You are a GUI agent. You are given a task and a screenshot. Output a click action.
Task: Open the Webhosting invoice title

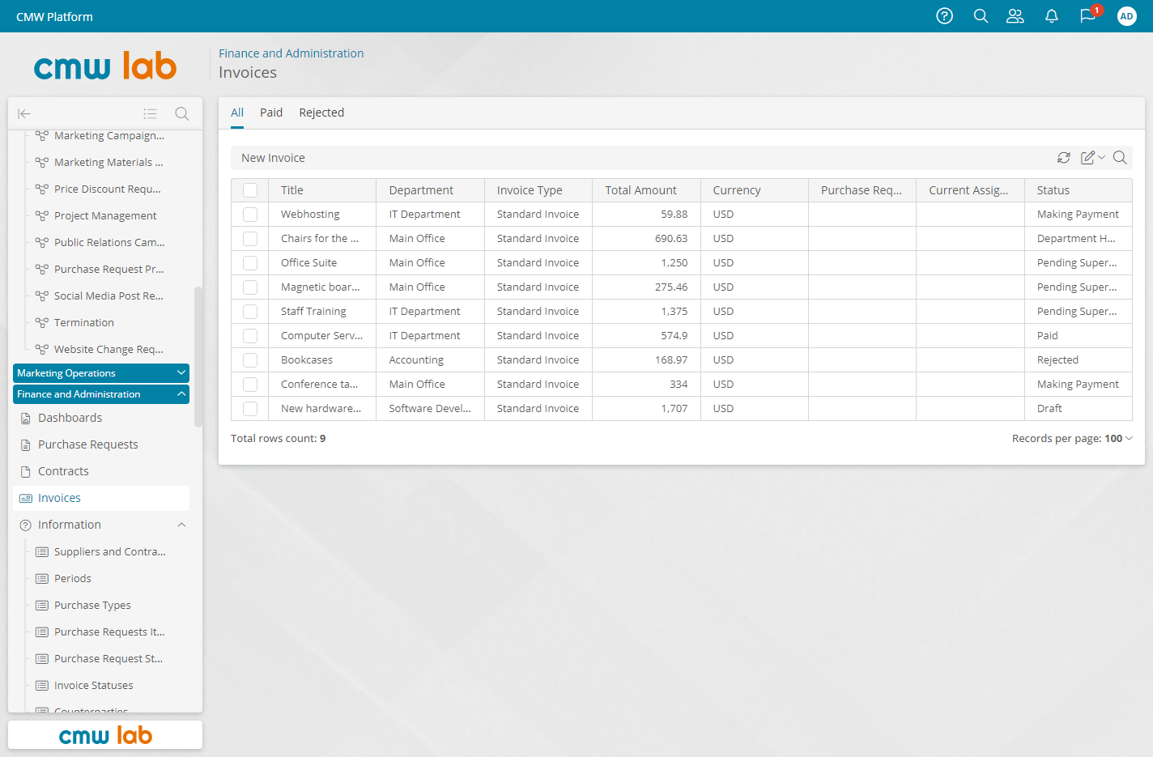pyautogui.click(x=310, y=215)
